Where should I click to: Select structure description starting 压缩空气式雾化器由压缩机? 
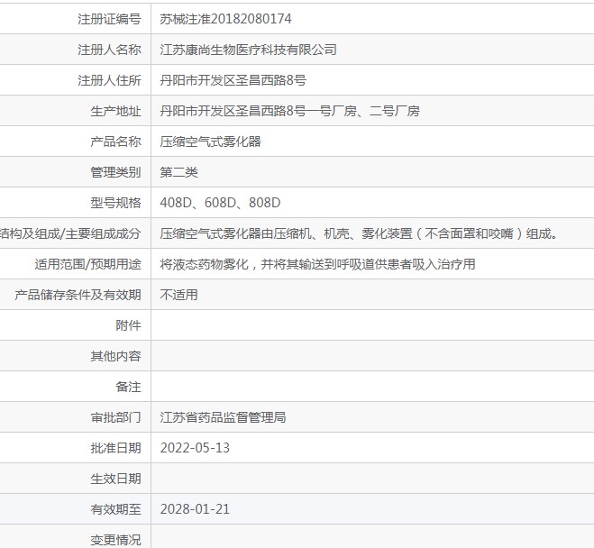click(359, 233)
